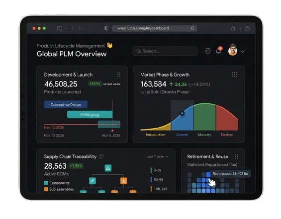Select the Introduction phase label
Viewport: 281px width, 219px height.
pos(155,135)
